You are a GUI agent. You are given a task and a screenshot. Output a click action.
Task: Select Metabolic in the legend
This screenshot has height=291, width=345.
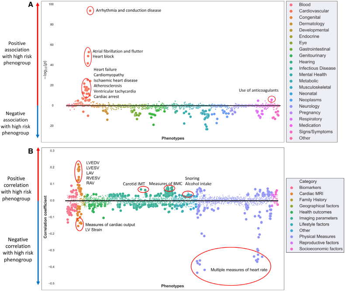pyautogui.click(x=308, y=81)
